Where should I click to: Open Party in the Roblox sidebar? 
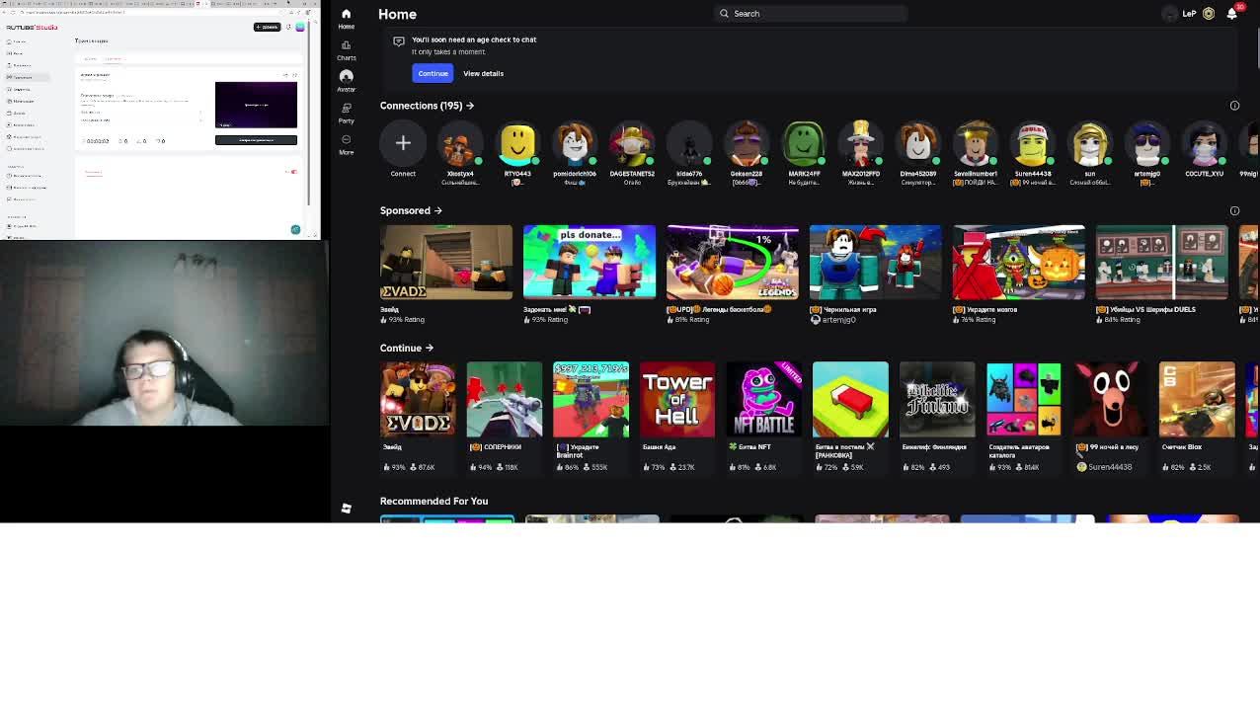pyautogui.click(x=346, y=113)
